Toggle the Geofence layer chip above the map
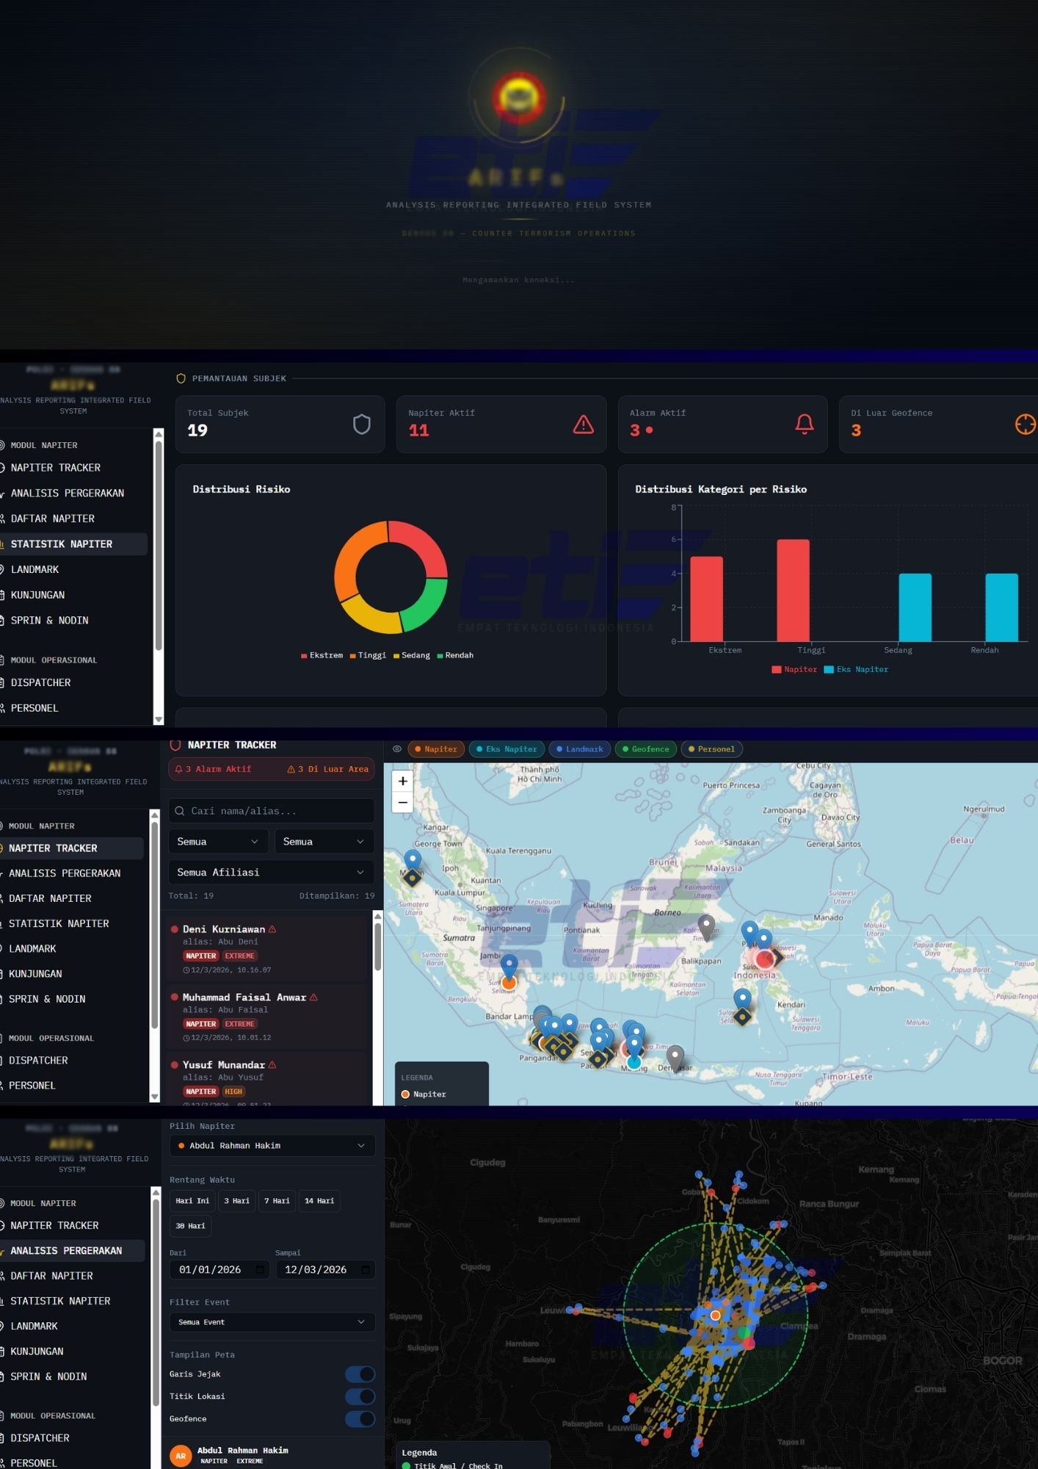This screenshot has height=1469, width=1038. (646, 749)
